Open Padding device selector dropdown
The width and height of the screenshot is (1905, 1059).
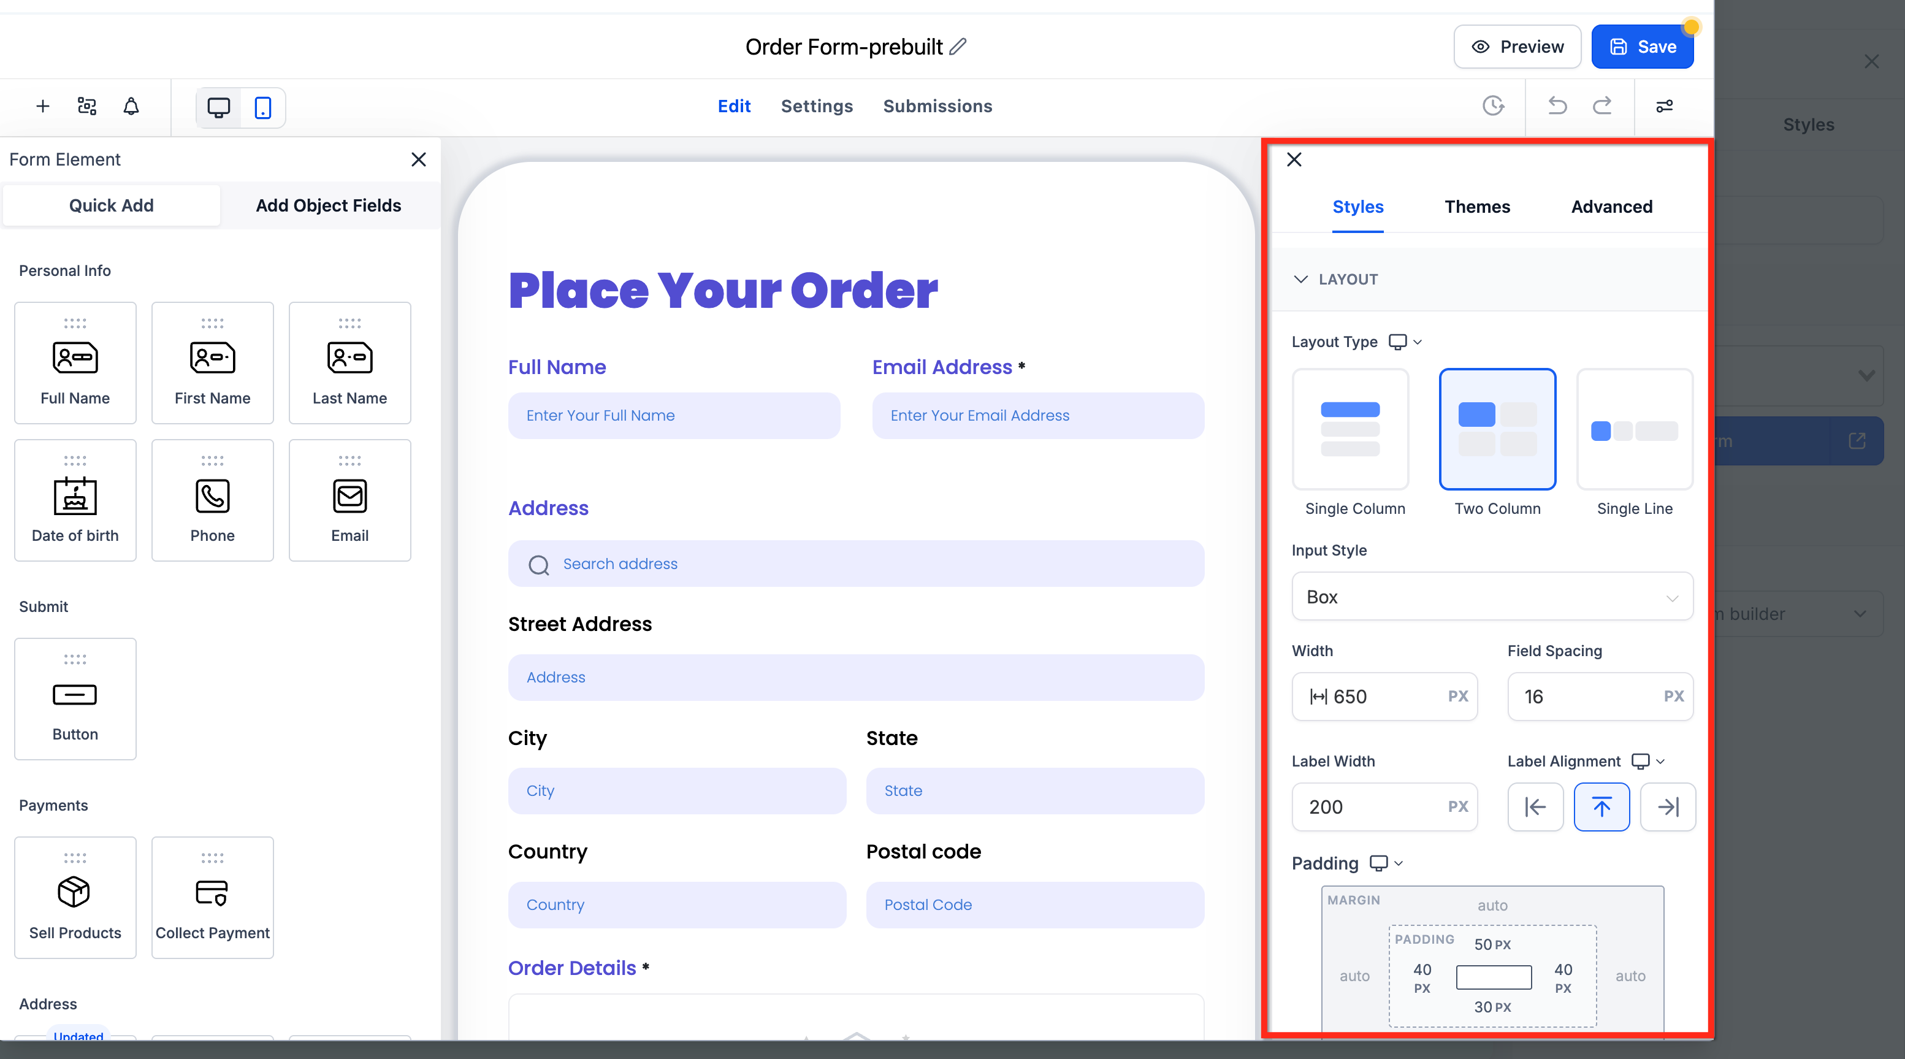pos(1386,863)
